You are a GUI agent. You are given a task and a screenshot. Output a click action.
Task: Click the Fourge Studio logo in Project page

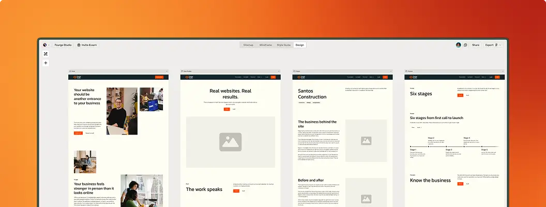300,77
